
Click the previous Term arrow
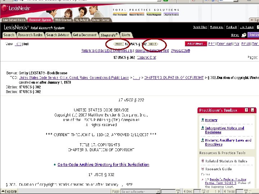225,191
